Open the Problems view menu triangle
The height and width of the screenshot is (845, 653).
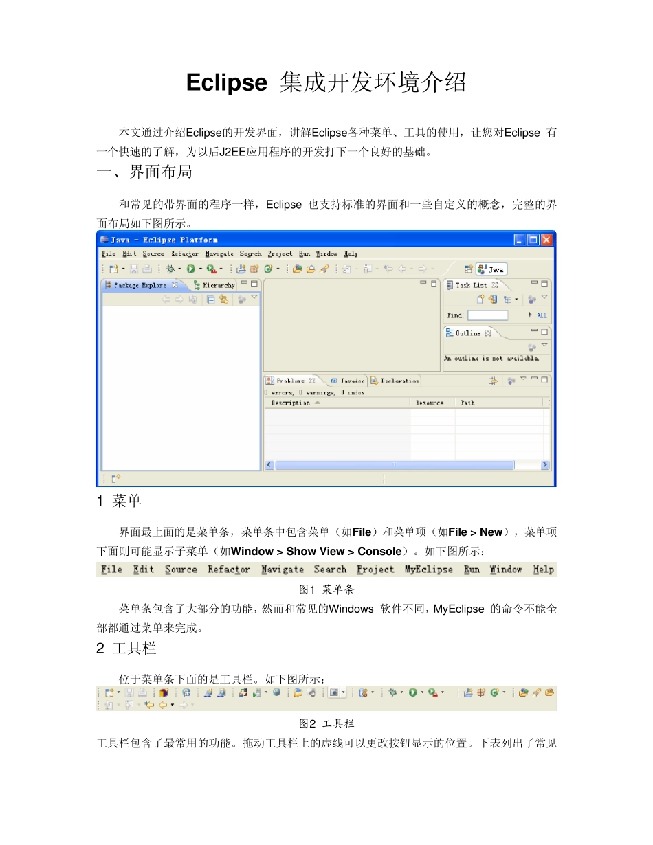pos(522,379)
